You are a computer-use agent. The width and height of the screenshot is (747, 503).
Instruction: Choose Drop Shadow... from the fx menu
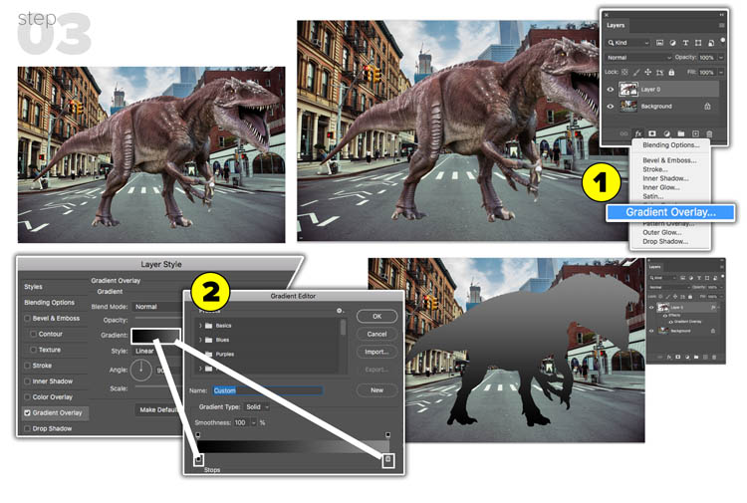(665, 241)
